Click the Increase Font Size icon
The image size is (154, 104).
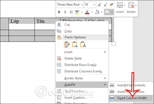[x=100, y=5]
